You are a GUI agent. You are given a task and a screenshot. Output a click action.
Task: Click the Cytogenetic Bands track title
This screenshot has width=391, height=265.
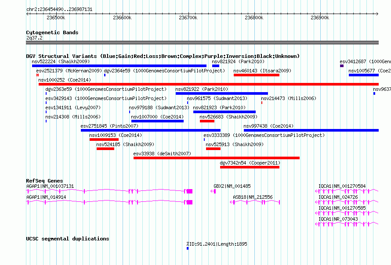pyautogui.click(x=52, y=32)
